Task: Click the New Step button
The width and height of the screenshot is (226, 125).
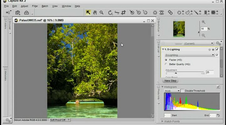Action: pyautogui.click(x=170, y=81)
